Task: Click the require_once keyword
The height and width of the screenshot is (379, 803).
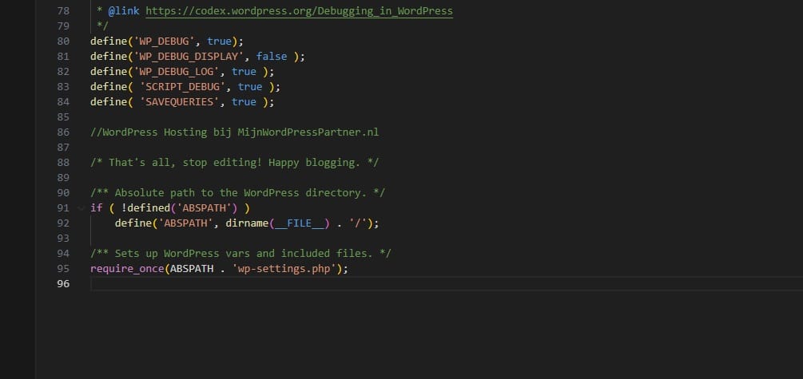Action: 127,269
